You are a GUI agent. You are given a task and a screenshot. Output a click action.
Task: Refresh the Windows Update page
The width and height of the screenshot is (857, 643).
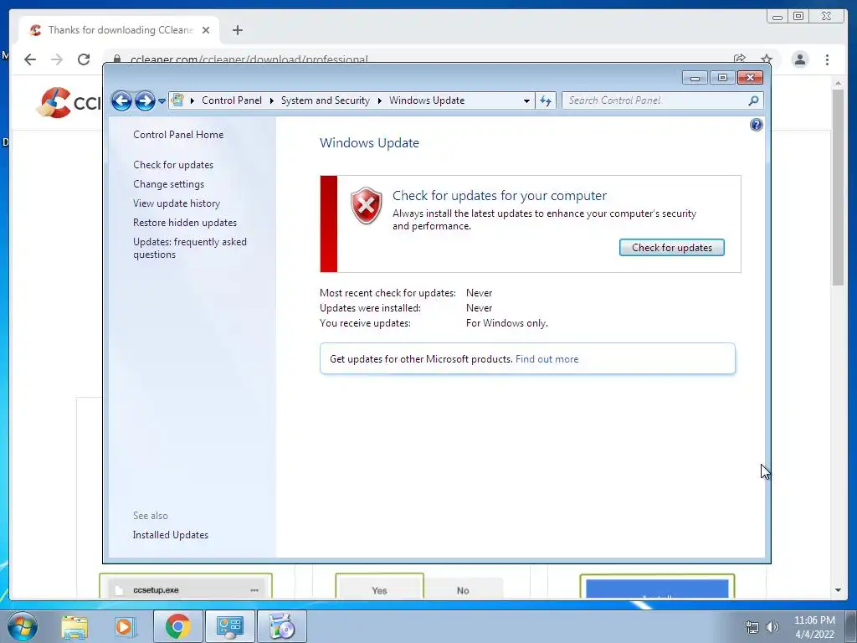click(x=546, y=100)
